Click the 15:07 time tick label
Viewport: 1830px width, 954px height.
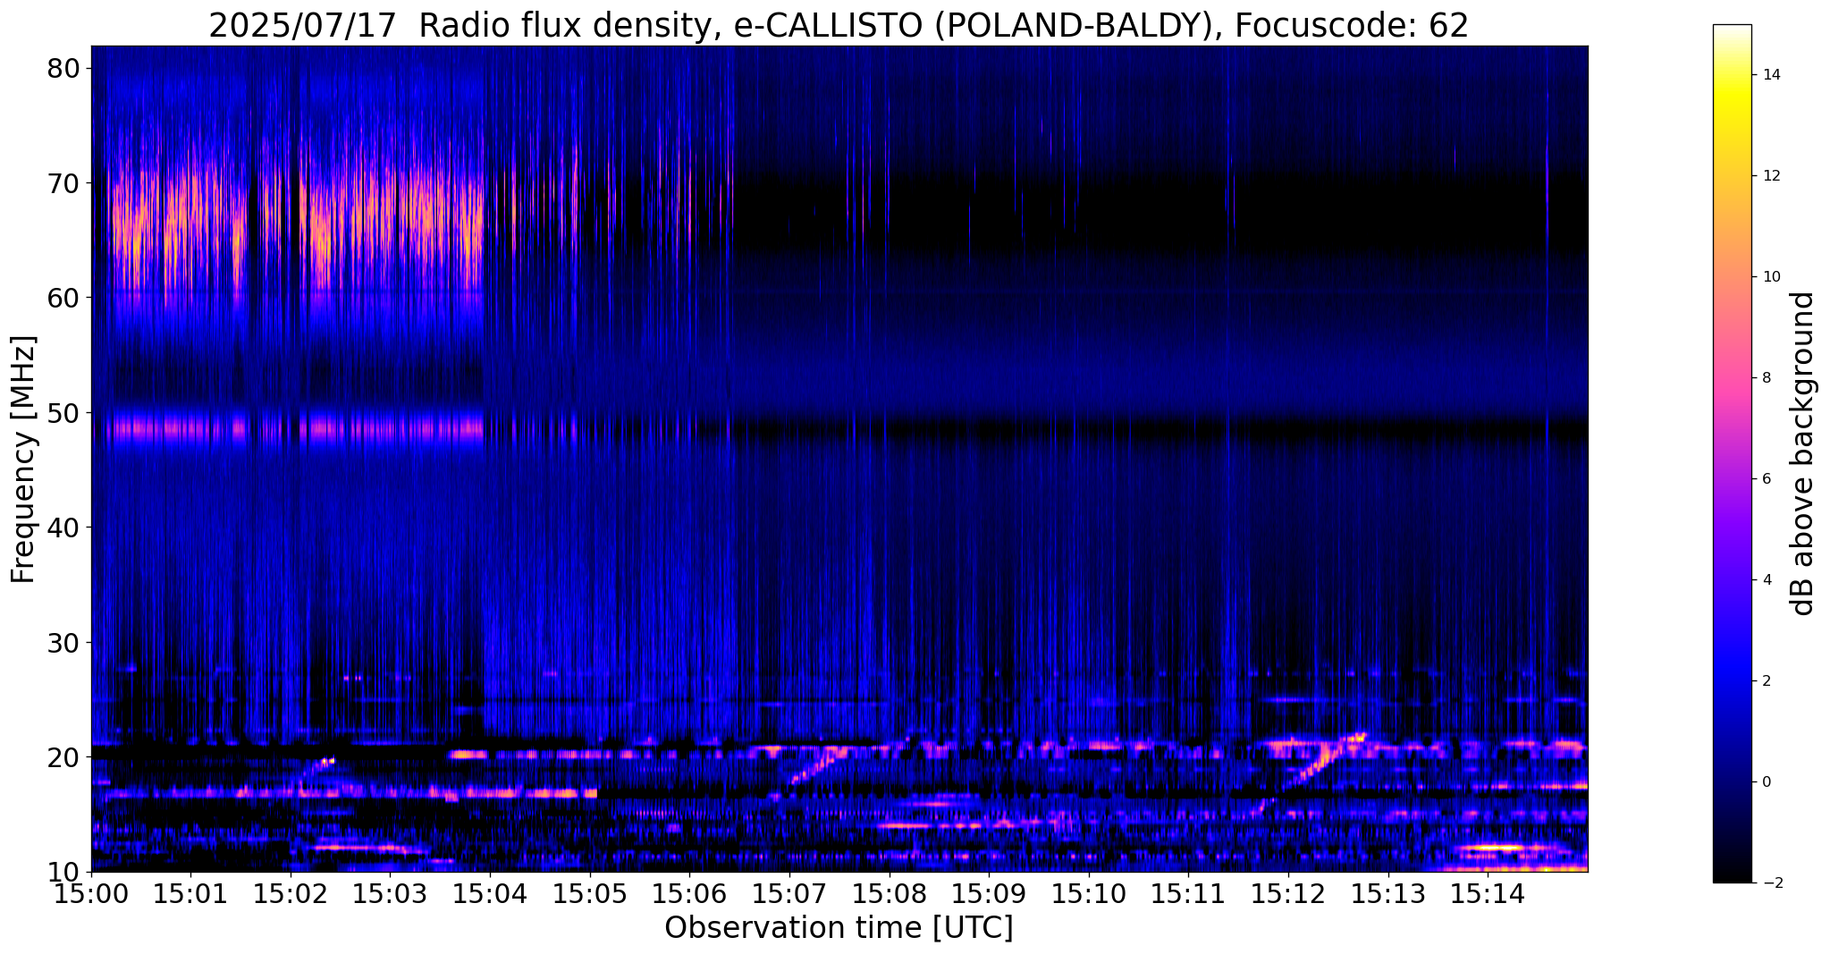[x=789, y=895]
